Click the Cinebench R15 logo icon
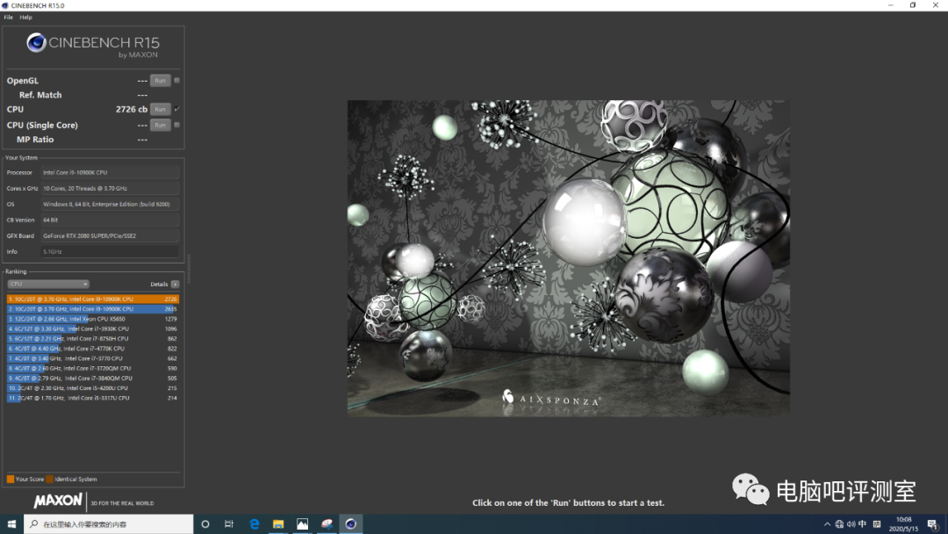Image resolution: width=948 pixels, height=534 pixels. pos(36,43)
